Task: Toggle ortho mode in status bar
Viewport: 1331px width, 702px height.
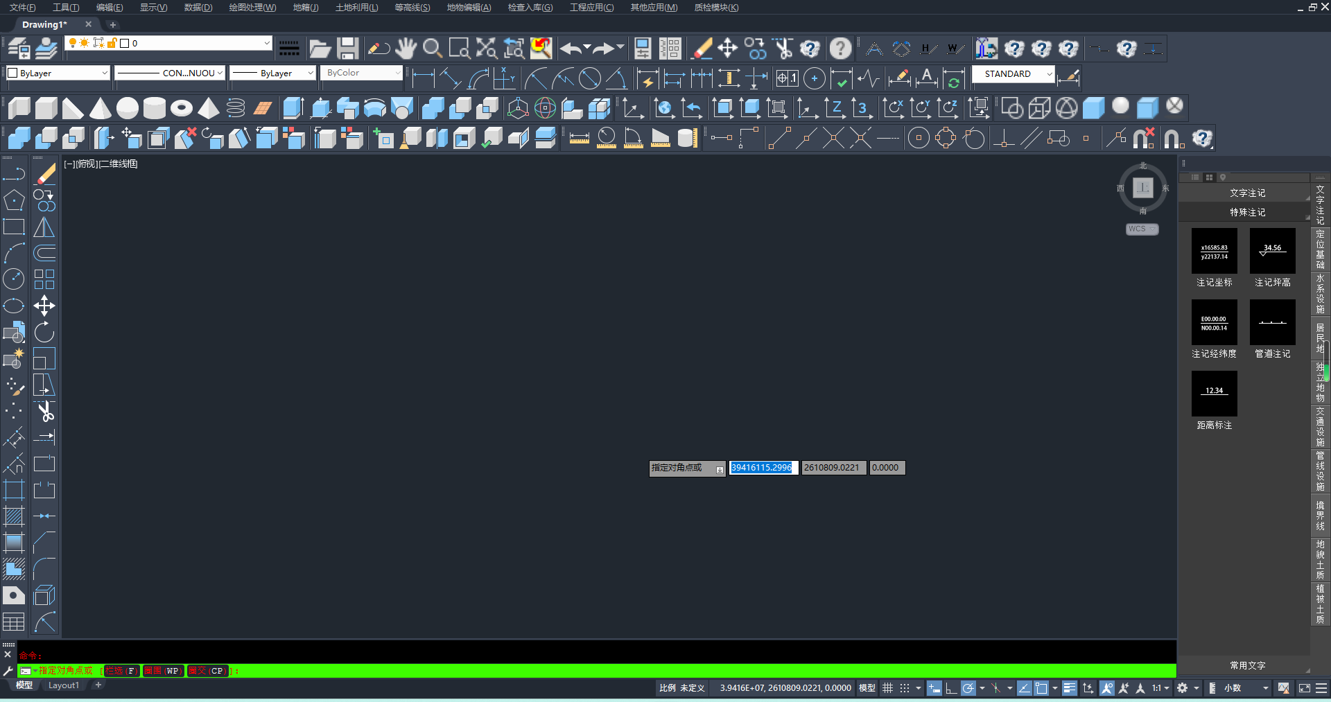Action: (951, 688)
